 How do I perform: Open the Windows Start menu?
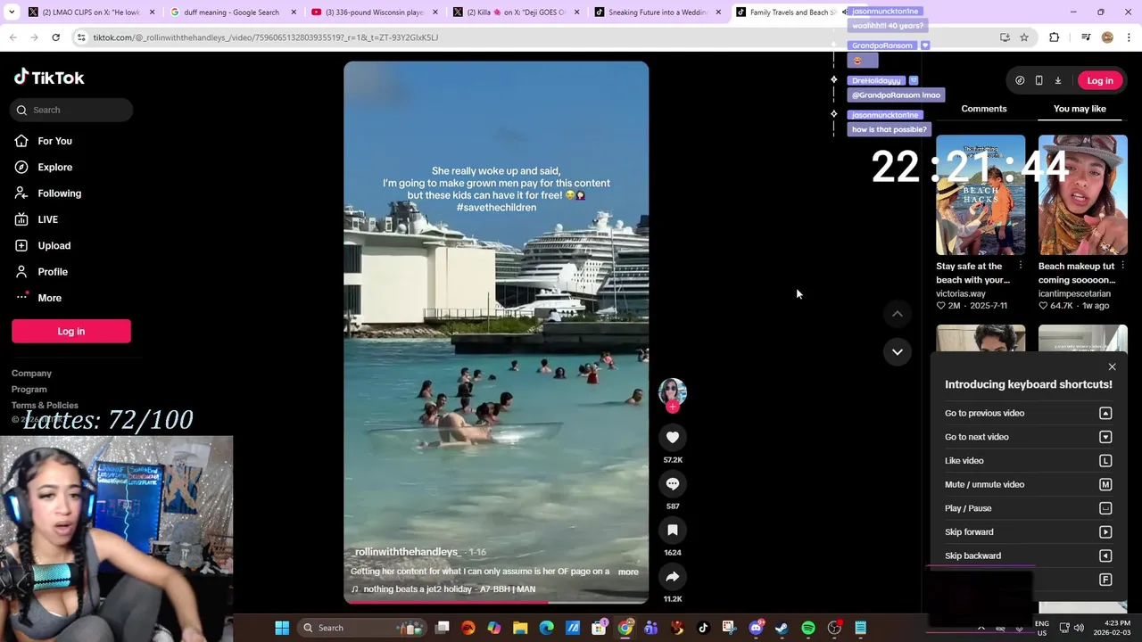[282, 628]
